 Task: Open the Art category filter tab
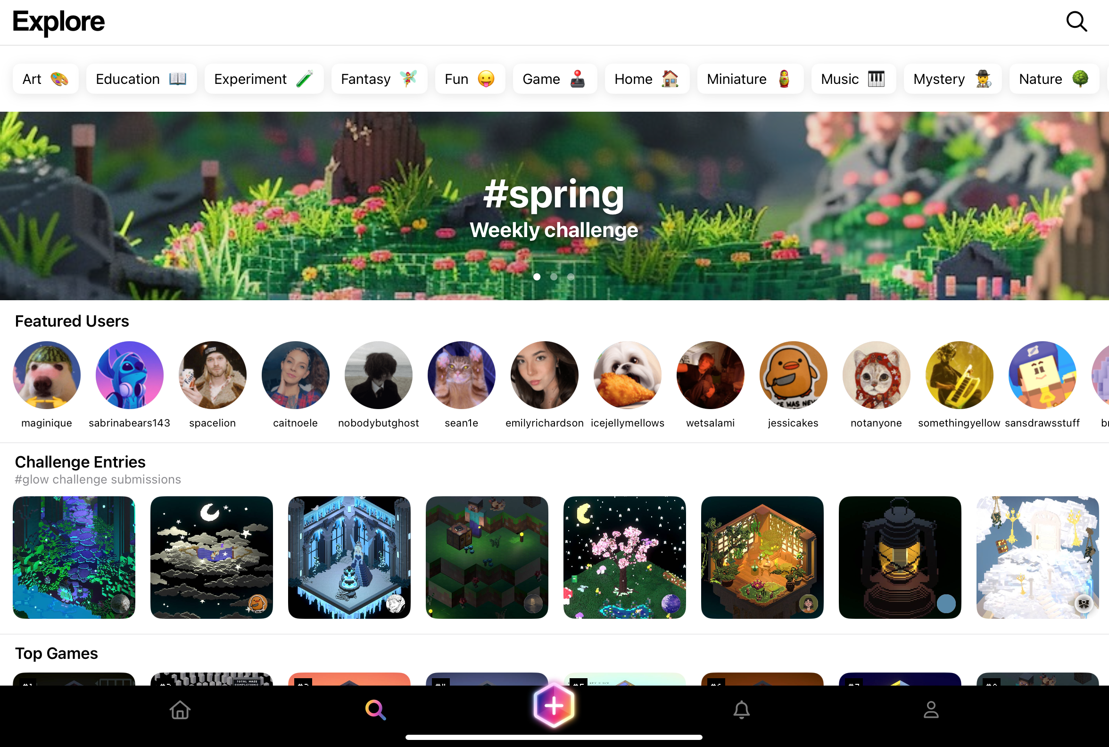point(46,78)
